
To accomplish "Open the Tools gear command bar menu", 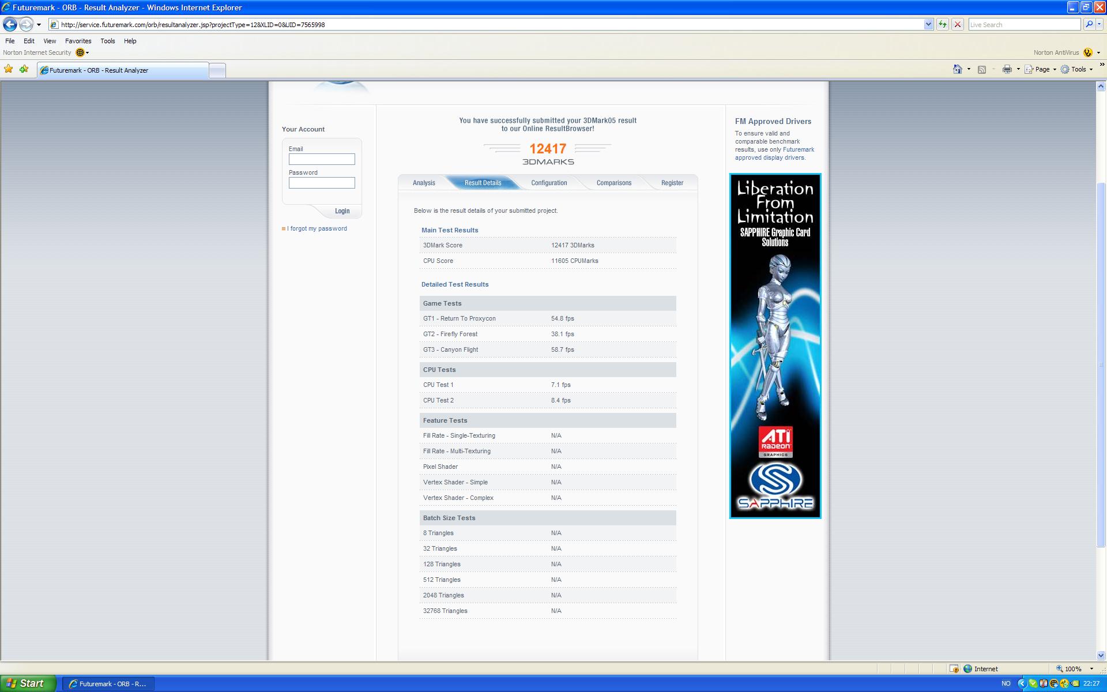I will 1076,69.
